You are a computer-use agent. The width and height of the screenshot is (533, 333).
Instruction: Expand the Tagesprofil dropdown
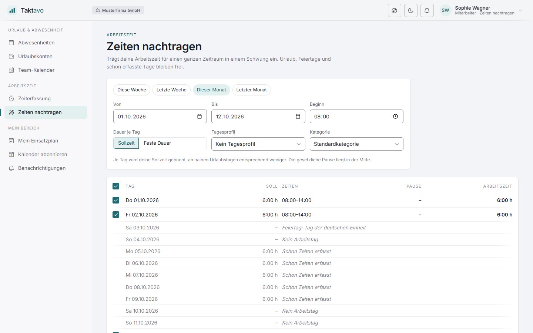pyautogui.click(x=258, y=144)
